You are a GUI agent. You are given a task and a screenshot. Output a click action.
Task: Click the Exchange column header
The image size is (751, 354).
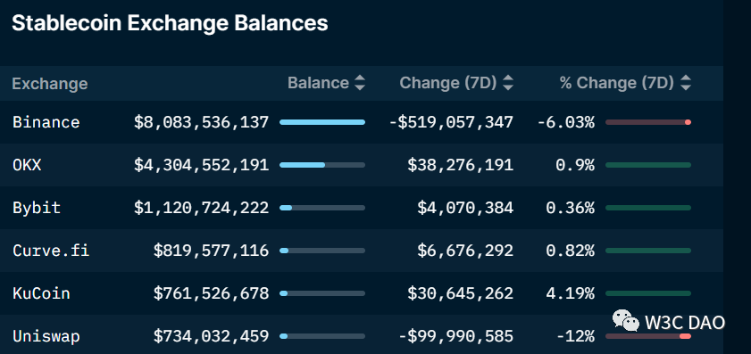(50, 84)
